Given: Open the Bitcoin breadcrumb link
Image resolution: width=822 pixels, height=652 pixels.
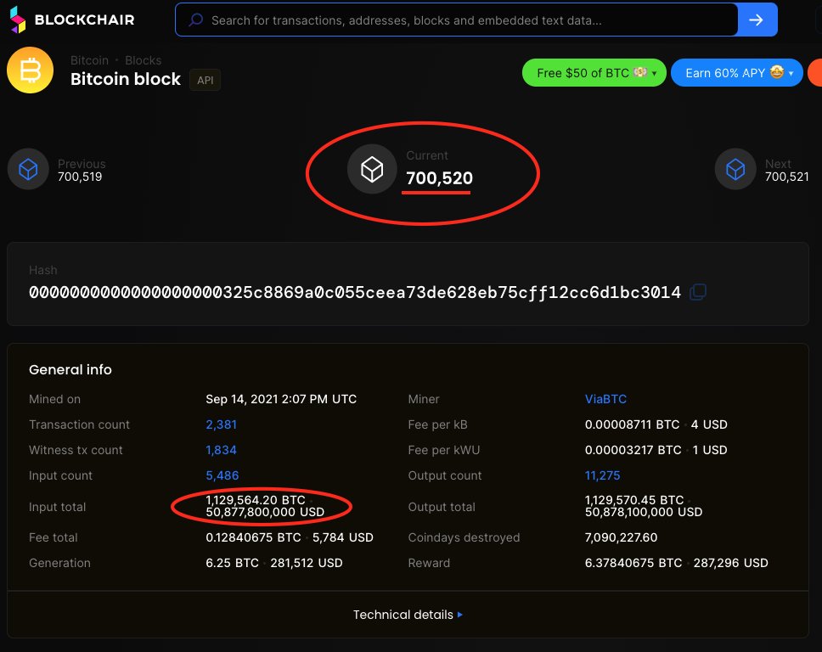Looking at the screenshot, I should pos(90,60).
